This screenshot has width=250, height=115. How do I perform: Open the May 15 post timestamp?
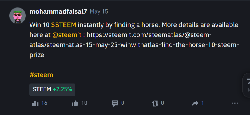pyautogui.click(x=99, y=12)
